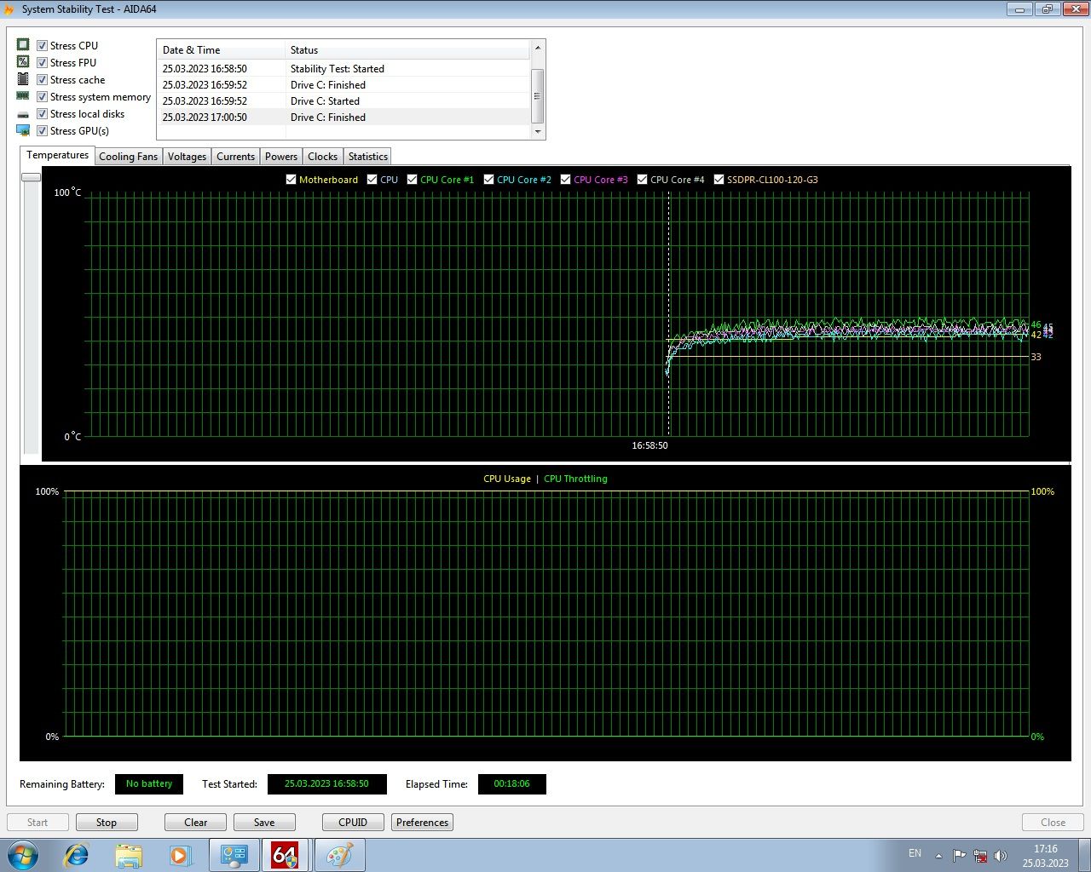The height and width of the screenshot is (872, 1091).
Task: Stop the stability test
Action: [x=107, y=823]
